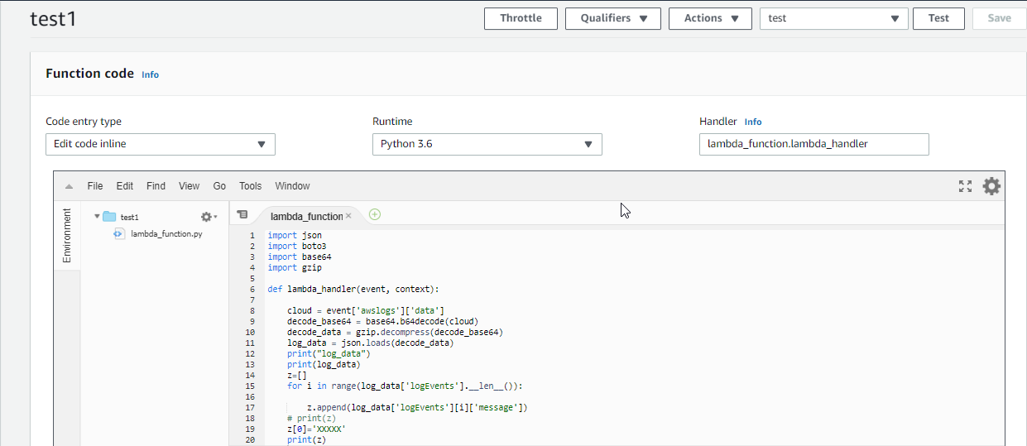Image resolution: width=1027 pixels, height=446 pixels.
Task: Add a new editor tab
Action: (x=375, y=215)
